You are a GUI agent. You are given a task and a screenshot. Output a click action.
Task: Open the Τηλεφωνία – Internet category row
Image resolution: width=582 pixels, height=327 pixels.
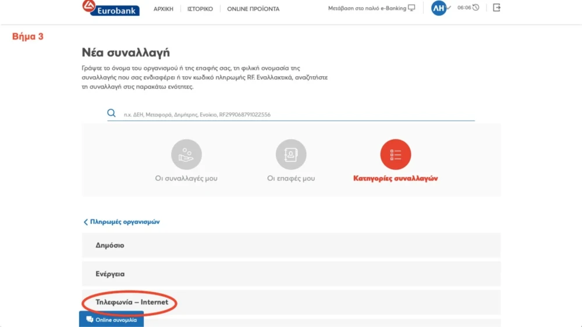[291, 302]
